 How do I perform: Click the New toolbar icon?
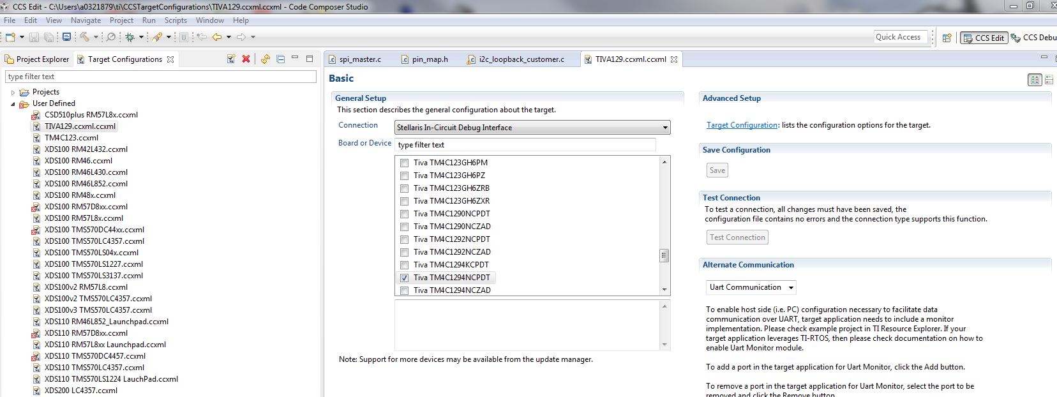pos(10,37)
